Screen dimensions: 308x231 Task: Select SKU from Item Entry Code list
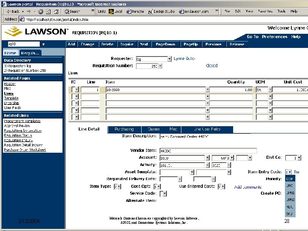tap(290, 214)
